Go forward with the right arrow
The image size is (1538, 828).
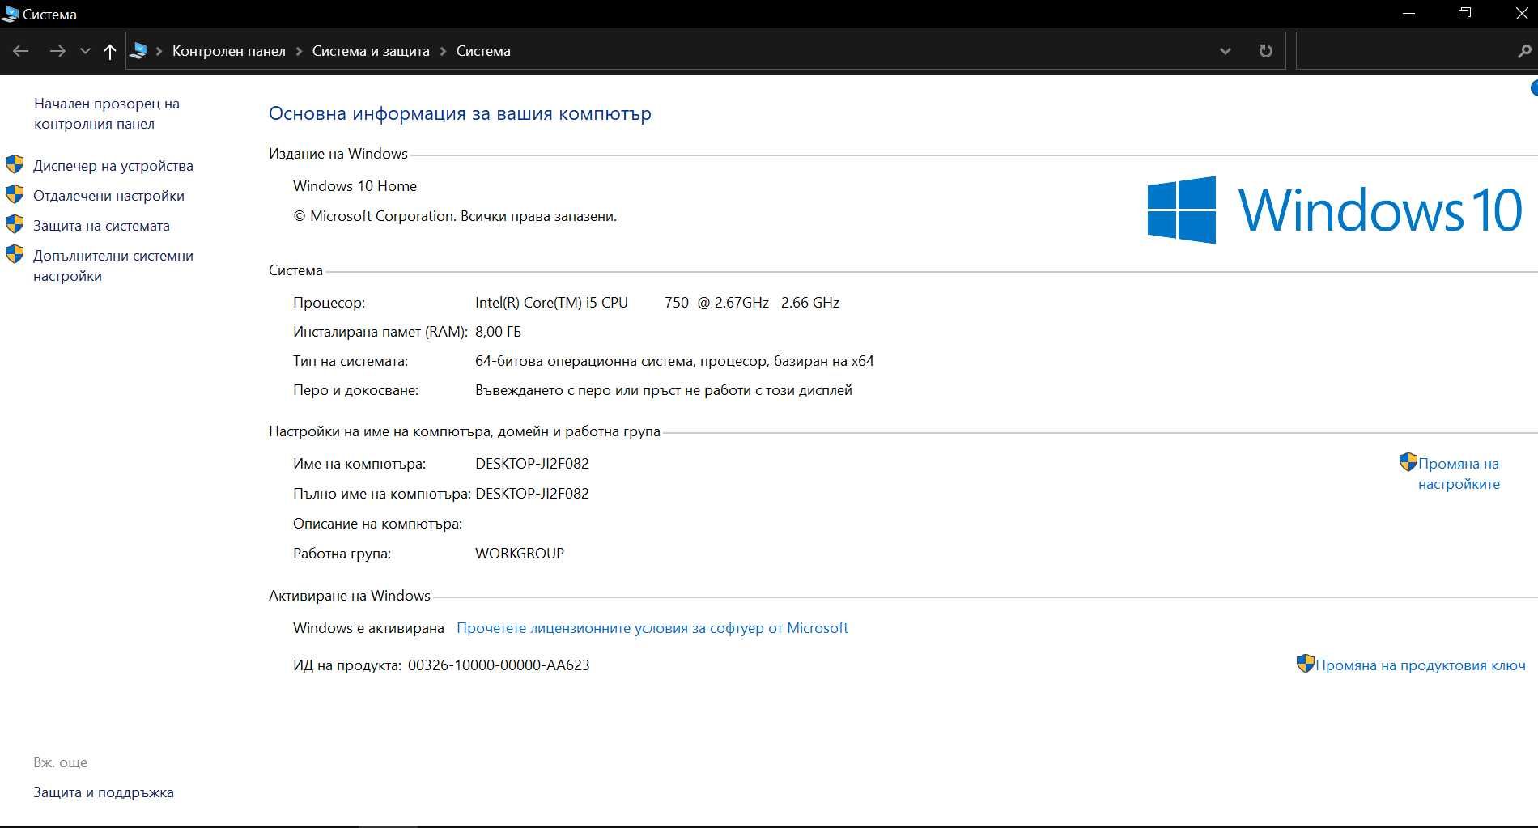pyautogui.click(x=57, y=51)
